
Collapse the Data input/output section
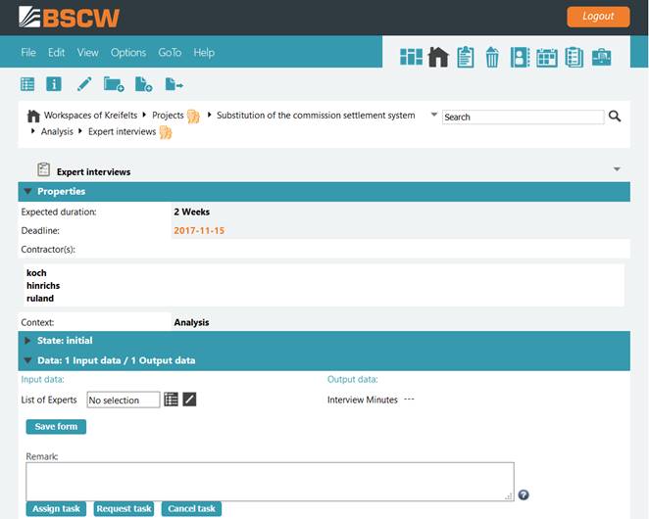[28, 360]
